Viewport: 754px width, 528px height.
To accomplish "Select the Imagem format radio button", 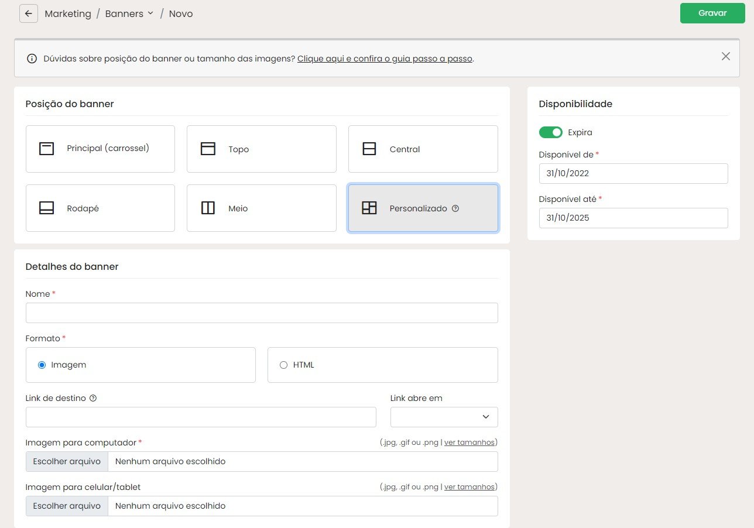I will (42, 365).
